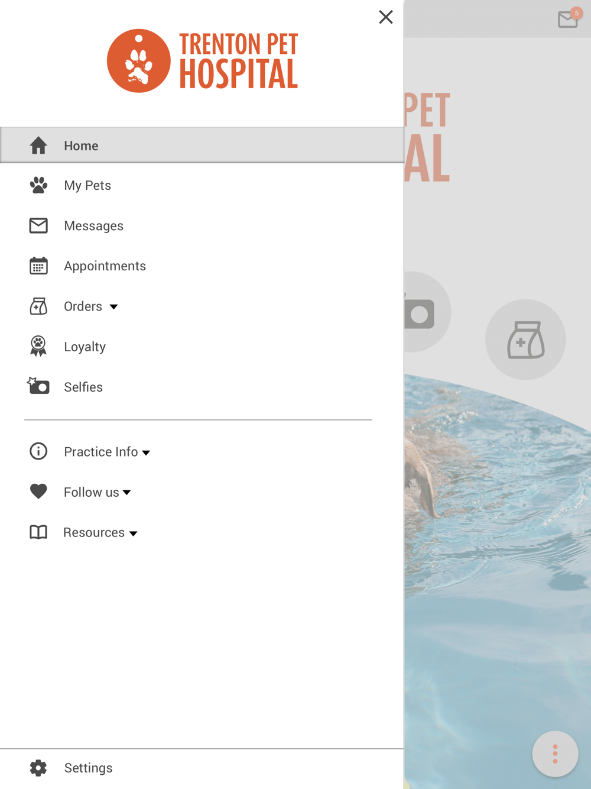The height and width of the screenshot is (789, 591).
Task: Expand the Practice Info dropdown arrow
Action: tap(146, 453)
